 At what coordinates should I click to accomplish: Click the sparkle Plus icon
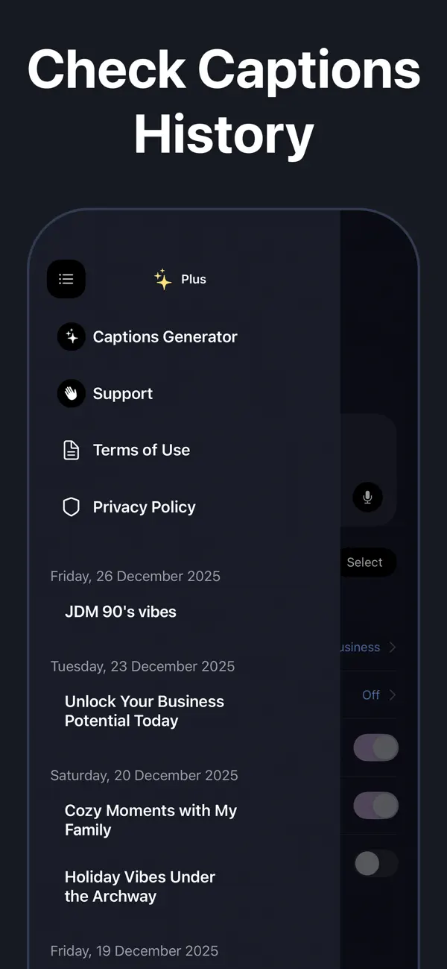coord(163,280)
